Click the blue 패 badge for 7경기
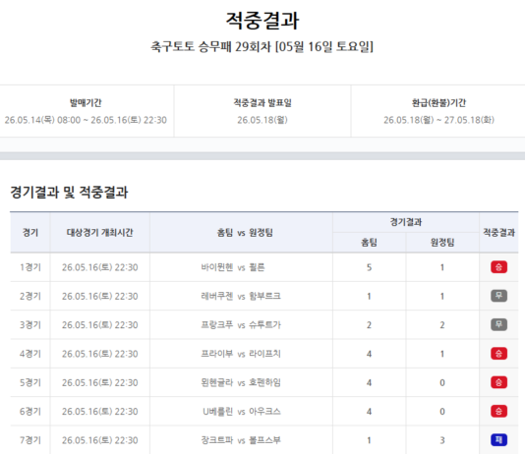525x454 pixels. (x=498, y=439)
